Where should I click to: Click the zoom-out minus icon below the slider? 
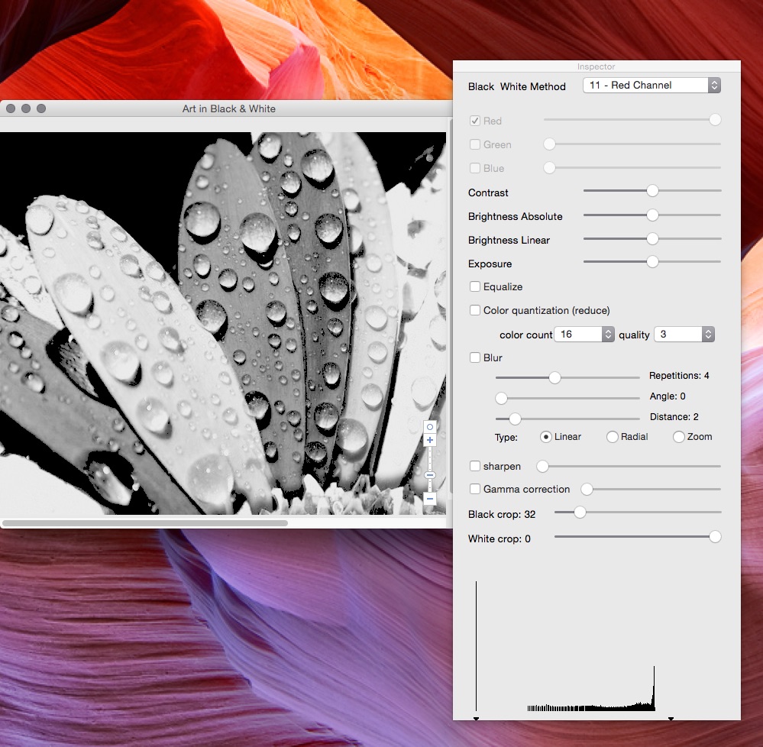point(430,497)
